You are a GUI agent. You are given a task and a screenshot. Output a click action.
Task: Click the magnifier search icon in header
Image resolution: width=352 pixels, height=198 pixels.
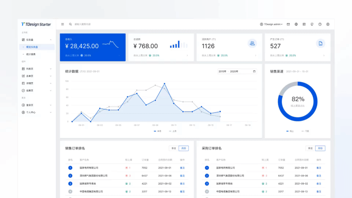click(70, 24)
